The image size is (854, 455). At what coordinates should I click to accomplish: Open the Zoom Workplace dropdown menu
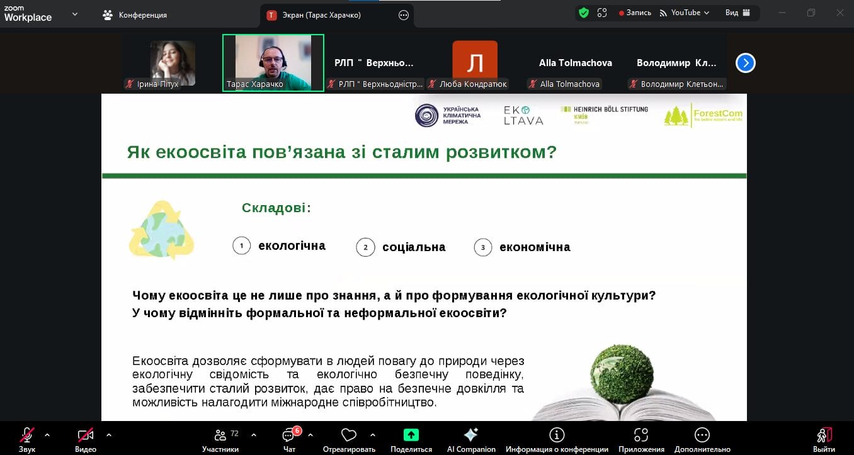(x=75, y=14)
